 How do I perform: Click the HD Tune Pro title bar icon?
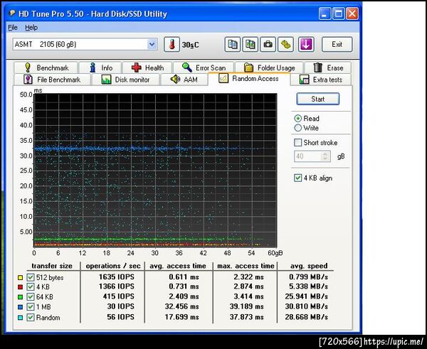click(x=12, y=13)
